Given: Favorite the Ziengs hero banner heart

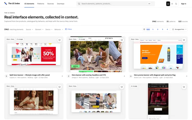Looking at the screenshot, I should [122, 40].
